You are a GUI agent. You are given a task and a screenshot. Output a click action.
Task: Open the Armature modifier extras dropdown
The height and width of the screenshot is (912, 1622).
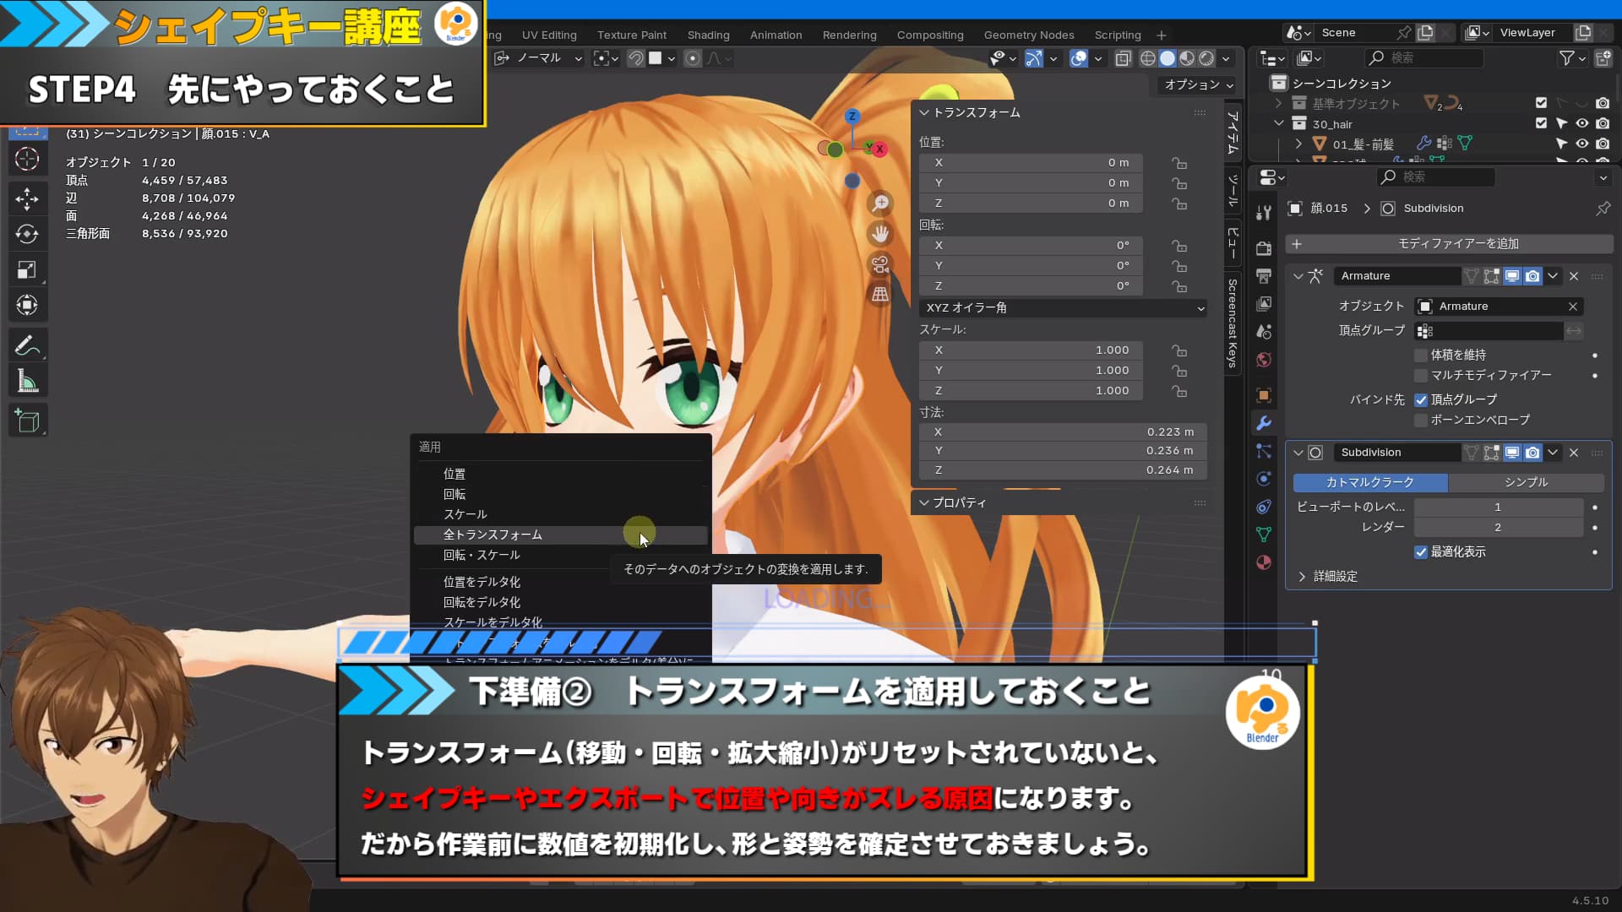pyautogui.click(x=1553, y=276)
